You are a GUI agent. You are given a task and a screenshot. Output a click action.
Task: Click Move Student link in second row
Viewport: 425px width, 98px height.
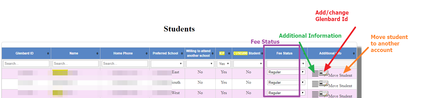tap(340, 86)
